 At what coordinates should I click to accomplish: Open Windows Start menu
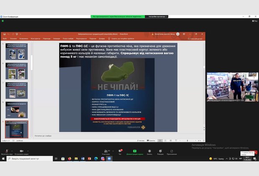tap(3, 159)
